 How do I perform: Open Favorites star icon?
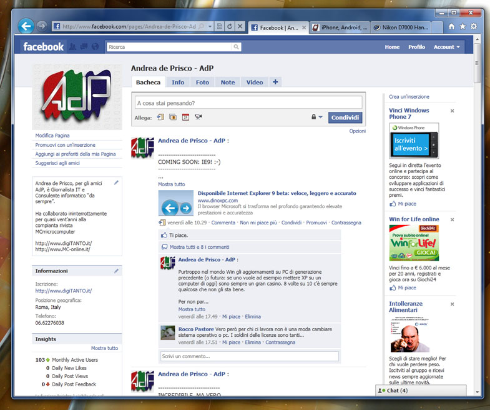463,27
